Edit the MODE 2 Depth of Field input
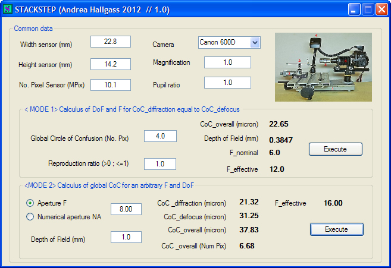 (126, 237)
